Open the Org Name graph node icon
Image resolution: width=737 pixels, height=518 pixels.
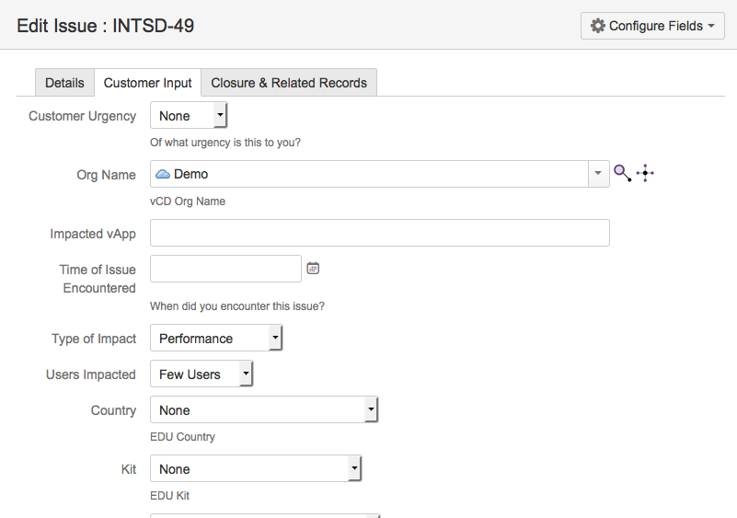pos(645,173)
